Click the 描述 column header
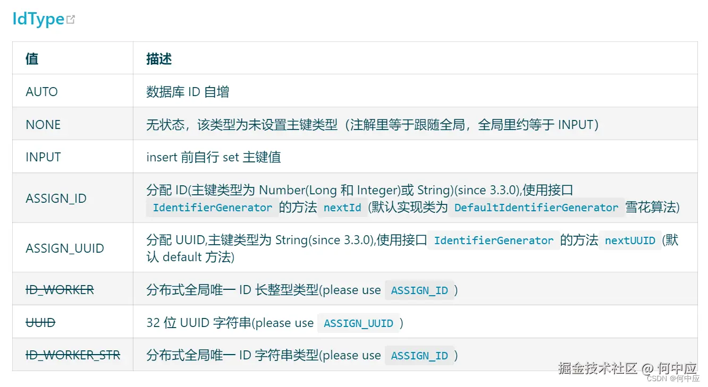708x387 pixels. tap(159, 58)
